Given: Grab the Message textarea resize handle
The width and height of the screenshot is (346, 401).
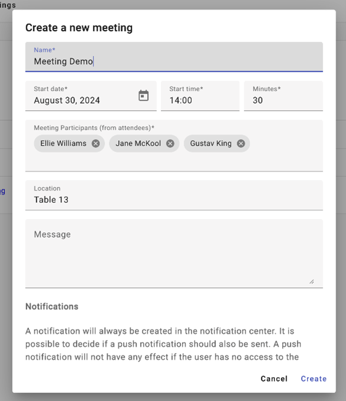Looking at the screenshot, I should point(312,281).
